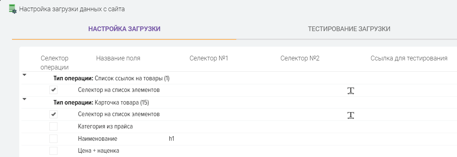Click the Ссылка для тестирования column header

[x=409, y=58]
